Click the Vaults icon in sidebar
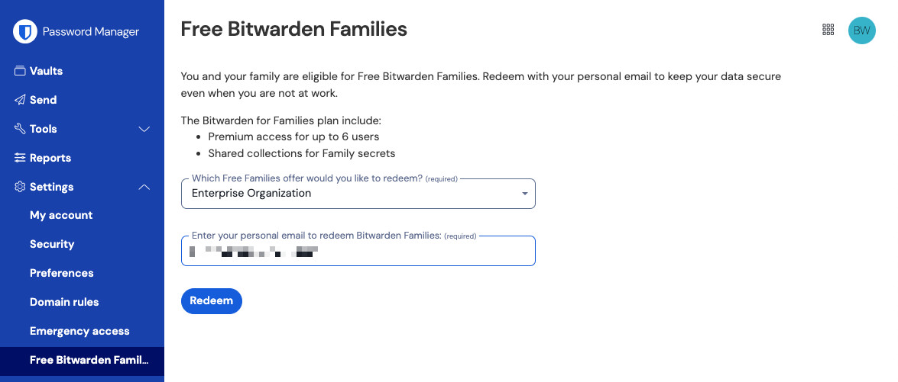This screenshot has width=898, height=382. (x=20, y=71)
